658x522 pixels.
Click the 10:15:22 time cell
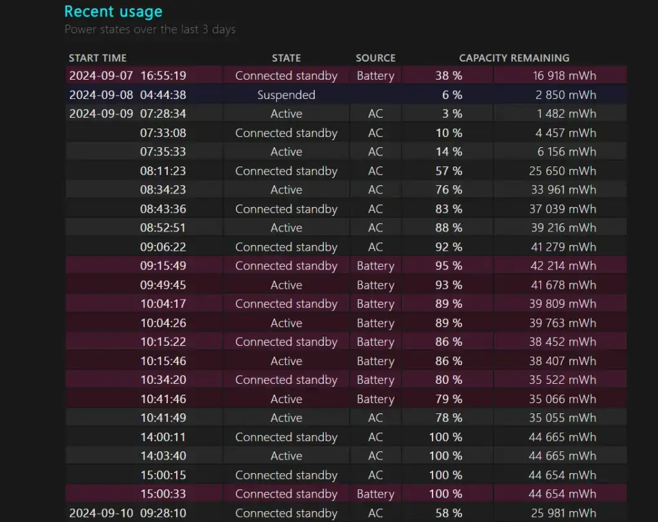click(x=163, y=342)
